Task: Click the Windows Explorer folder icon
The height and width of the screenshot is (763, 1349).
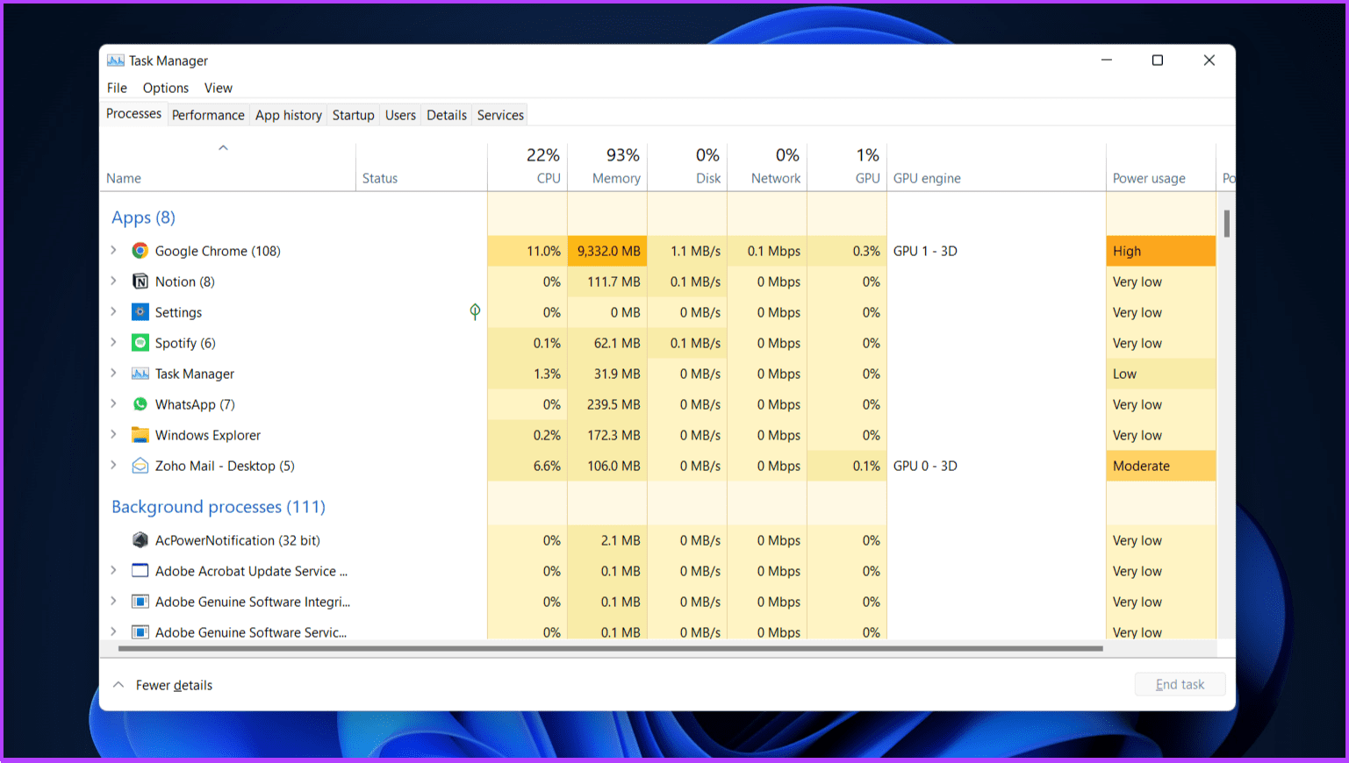Action: click(x=140, y=435)
